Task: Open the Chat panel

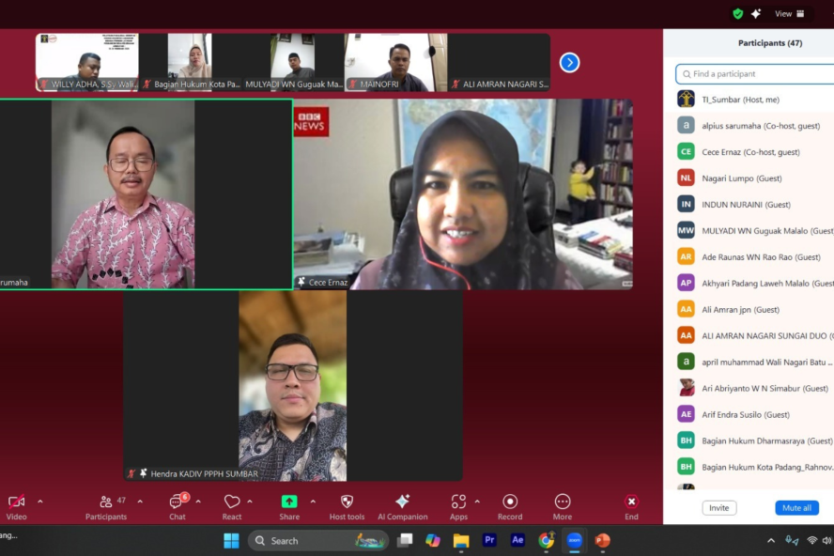Action: pyautogui.click(x=177, y=502)
